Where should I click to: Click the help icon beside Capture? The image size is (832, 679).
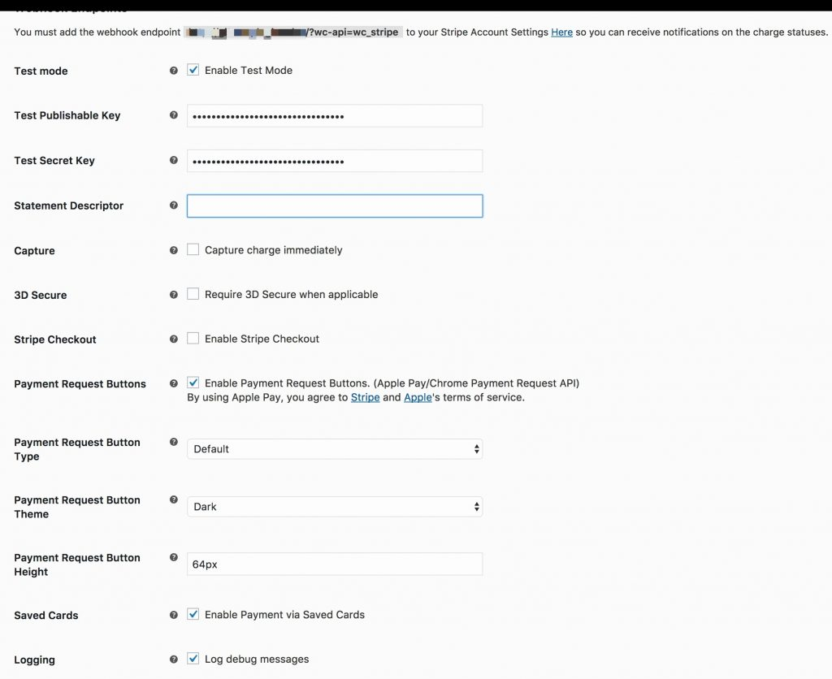(173, 250)
